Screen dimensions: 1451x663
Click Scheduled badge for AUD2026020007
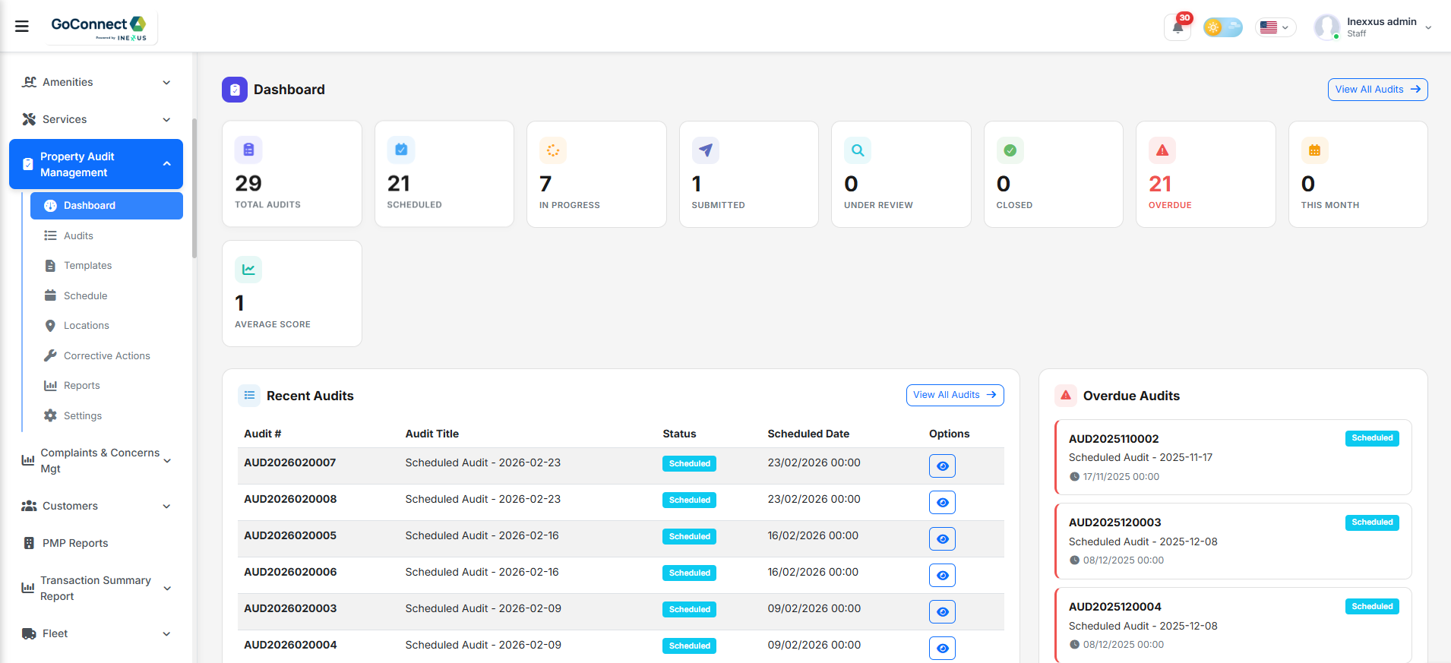pos(689,463)
